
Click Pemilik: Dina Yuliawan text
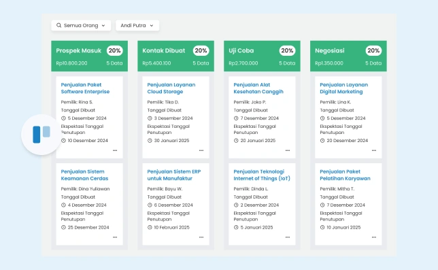pos(85,189)
